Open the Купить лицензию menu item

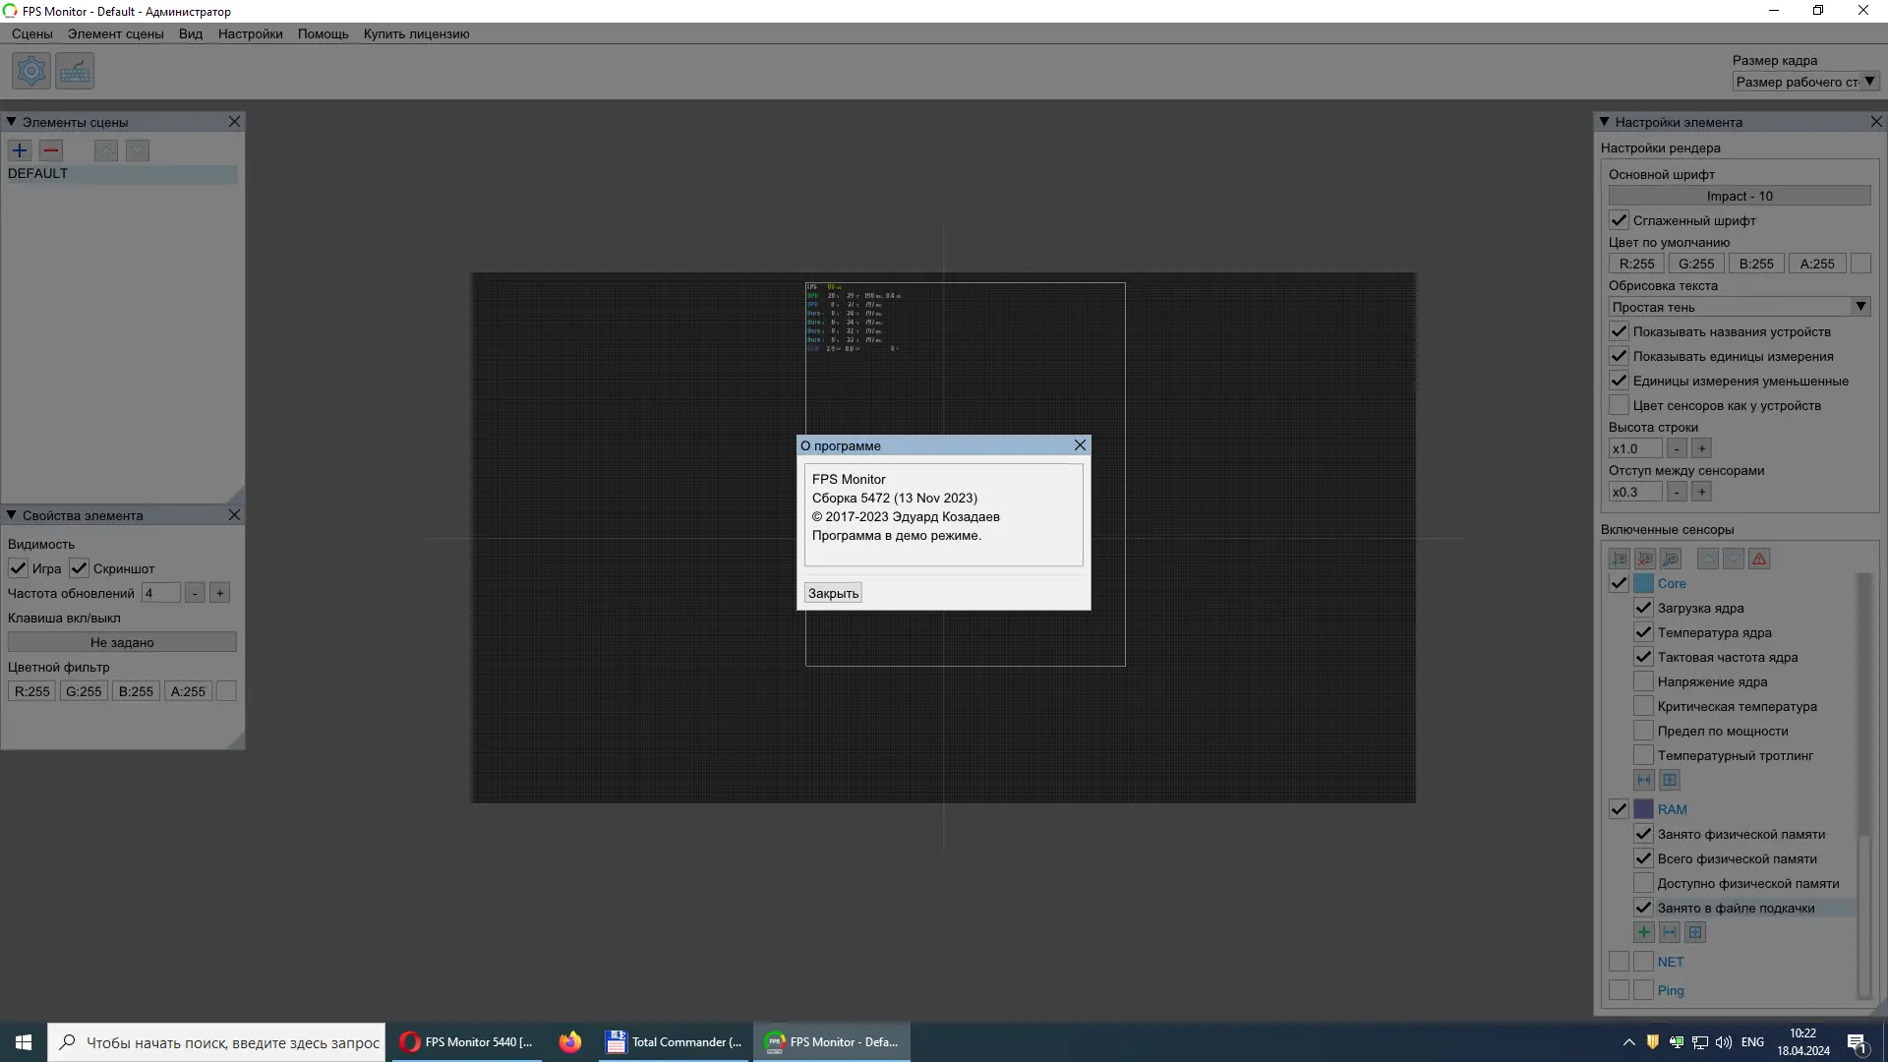pos(416,33)
